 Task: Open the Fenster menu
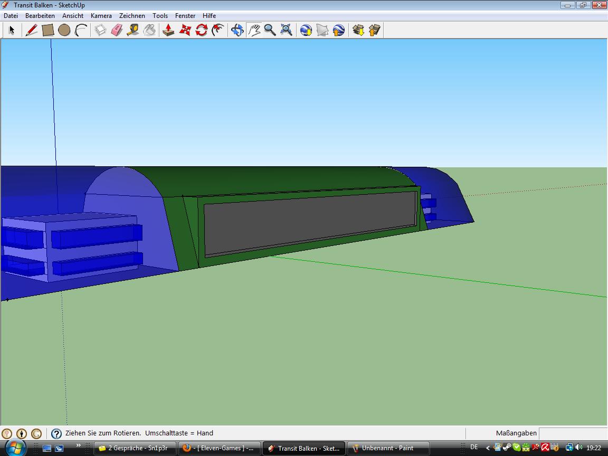tap(185, 16)
